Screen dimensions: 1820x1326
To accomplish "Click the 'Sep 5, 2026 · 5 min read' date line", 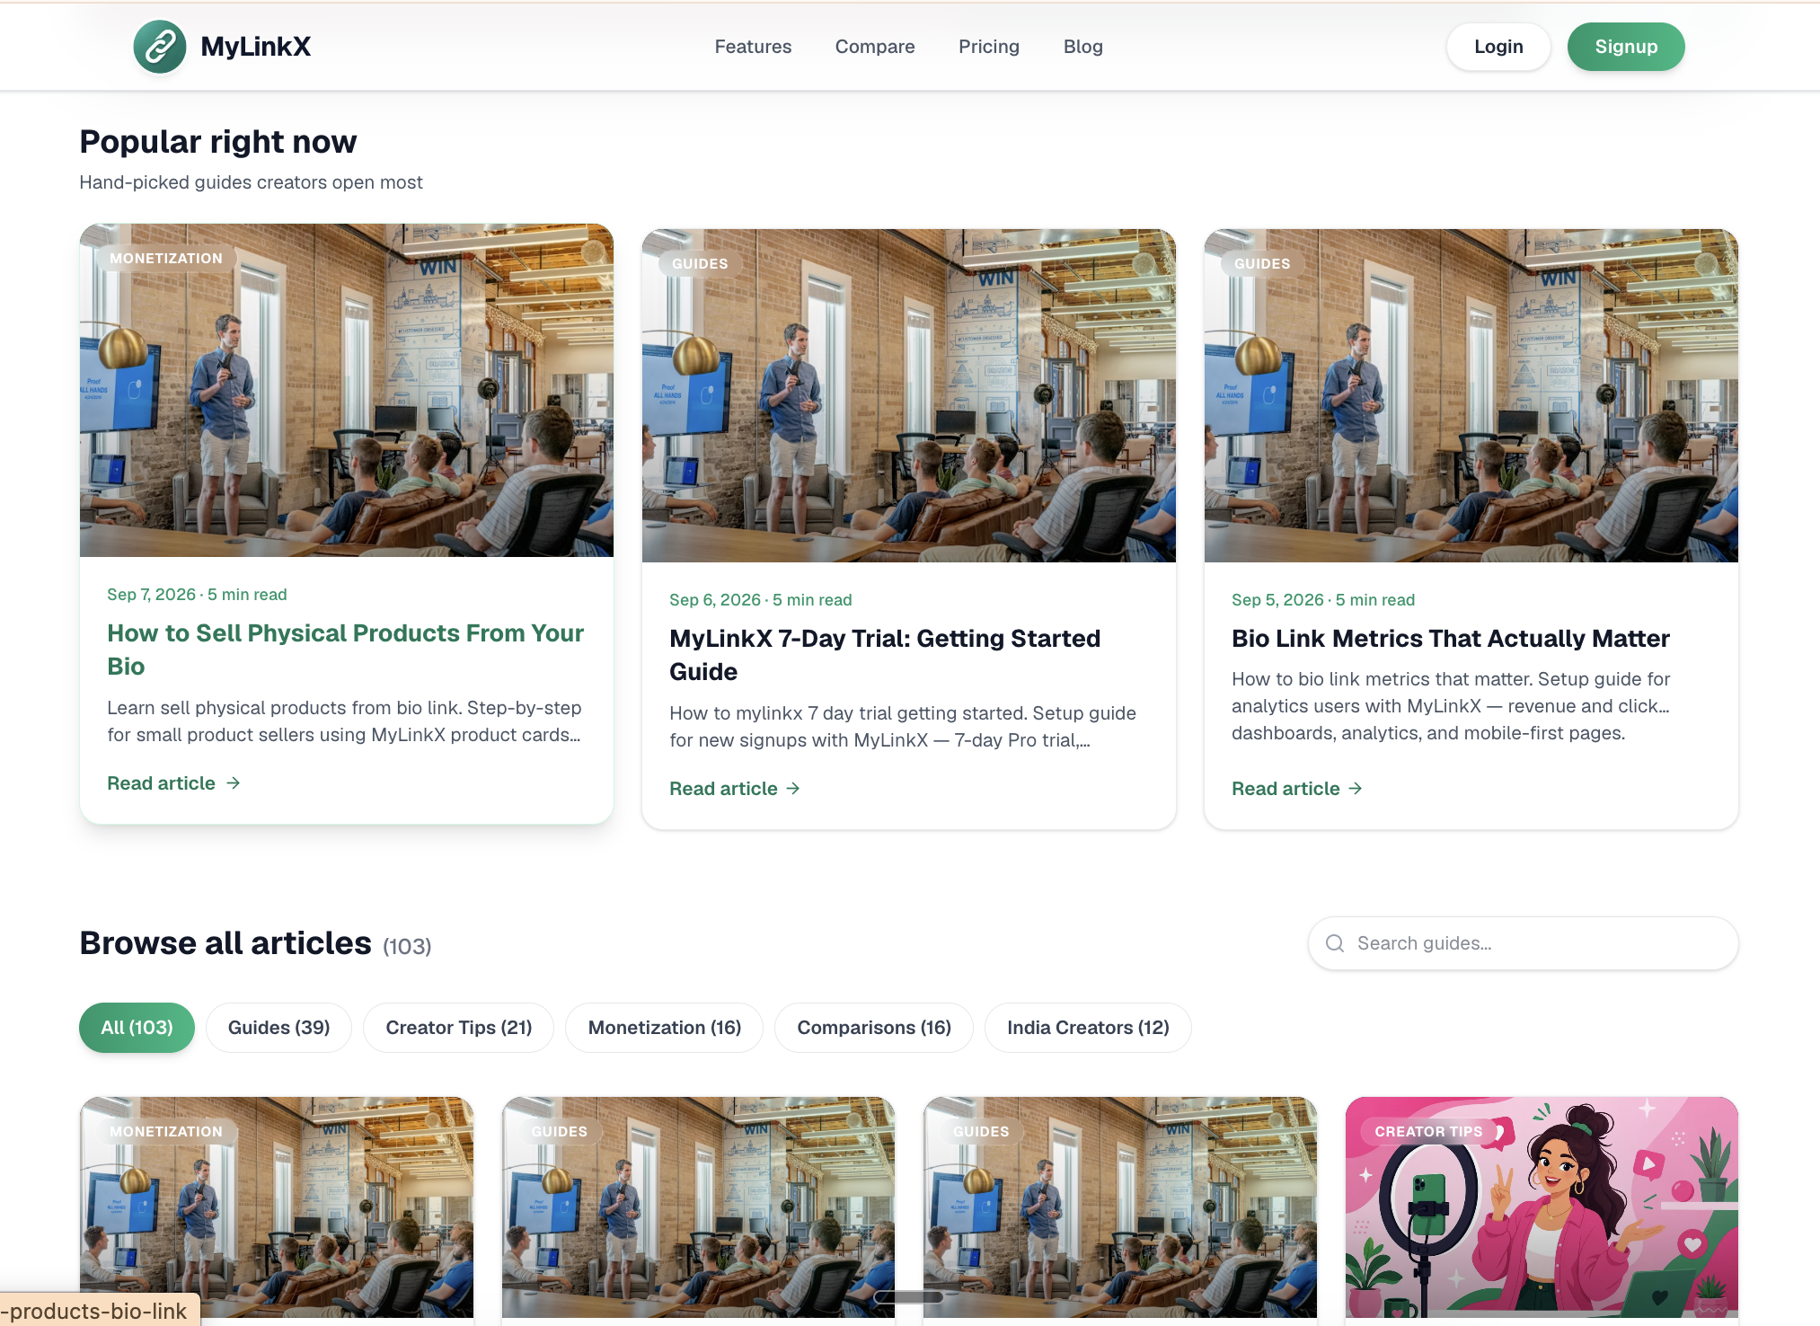I will pyautogui.click(x=1323, y=600).
